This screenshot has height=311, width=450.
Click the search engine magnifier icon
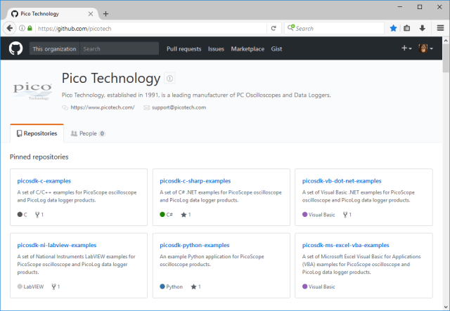click(x=291, y=27)
